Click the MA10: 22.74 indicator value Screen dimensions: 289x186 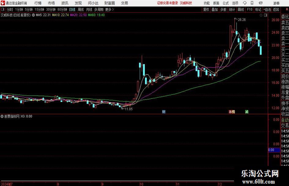pos(61,15)
